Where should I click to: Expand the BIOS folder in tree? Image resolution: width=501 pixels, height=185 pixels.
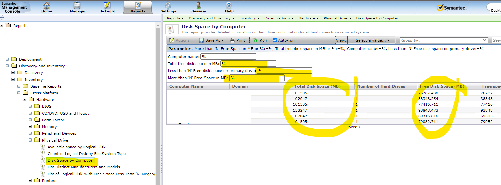click(x=30, y=106)
